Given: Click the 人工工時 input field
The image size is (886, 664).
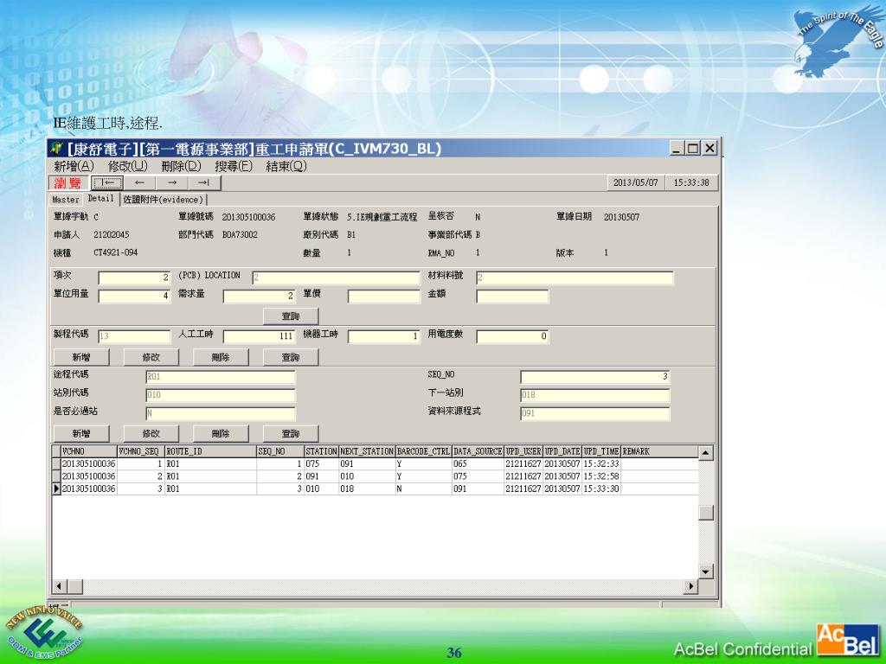Looking at the screenshot, I should [x=259, y=336].
